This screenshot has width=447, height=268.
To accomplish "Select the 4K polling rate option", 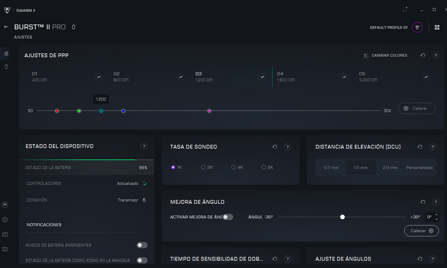I will (234, 167).
